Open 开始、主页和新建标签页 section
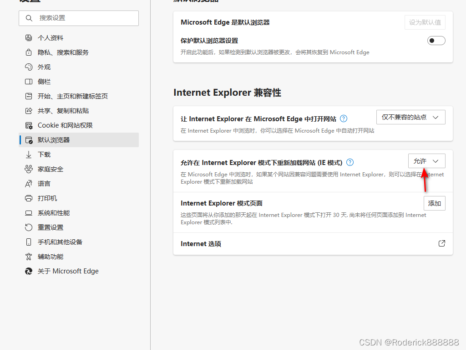466x350 pixels. [x=79, y=96]
